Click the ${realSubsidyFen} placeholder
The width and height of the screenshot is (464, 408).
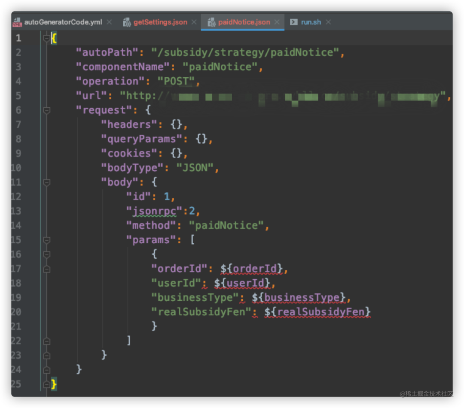point(317,312)
